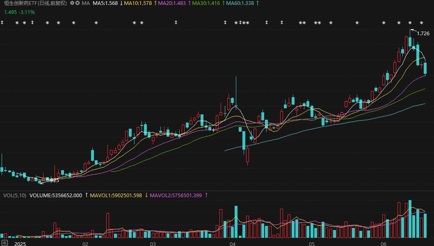This screenshot has width=434, height=246.
Task: Click the 05 month label on time axis
Action: click(x=312, y=244)
